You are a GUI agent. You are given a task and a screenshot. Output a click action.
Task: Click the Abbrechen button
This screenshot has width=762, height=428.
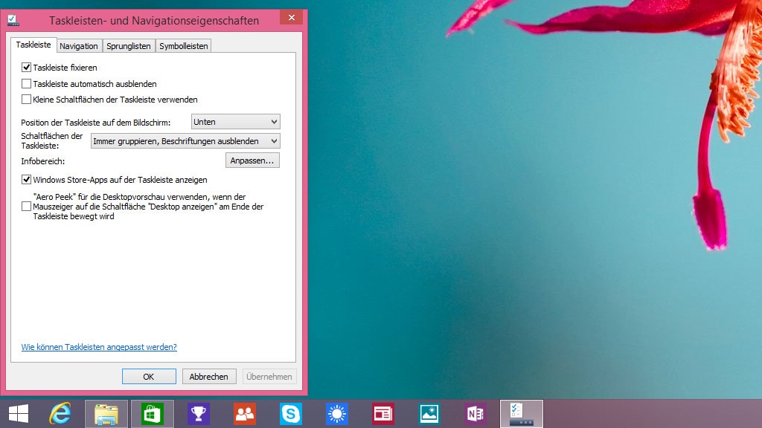click(209, 377)
